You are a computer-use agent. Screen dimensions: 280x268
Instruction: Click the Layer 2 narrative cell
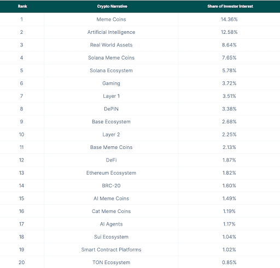111,134
